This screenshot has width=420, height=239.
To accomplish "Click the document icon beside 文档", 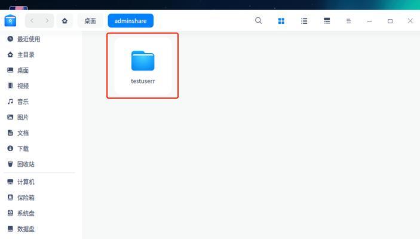I will click(10, 133).
